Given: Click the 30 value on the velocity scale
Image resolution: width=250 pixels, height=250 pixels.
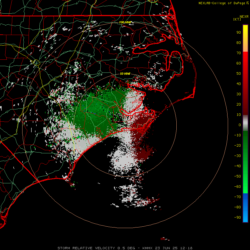Looking at the screenshot, I should point(239,94).
